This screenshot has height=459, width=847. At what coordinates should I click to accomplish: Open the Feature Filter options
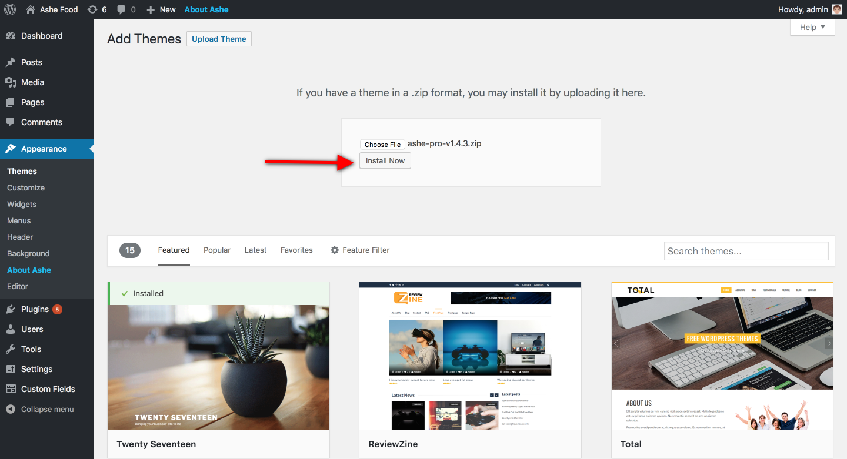360,250
